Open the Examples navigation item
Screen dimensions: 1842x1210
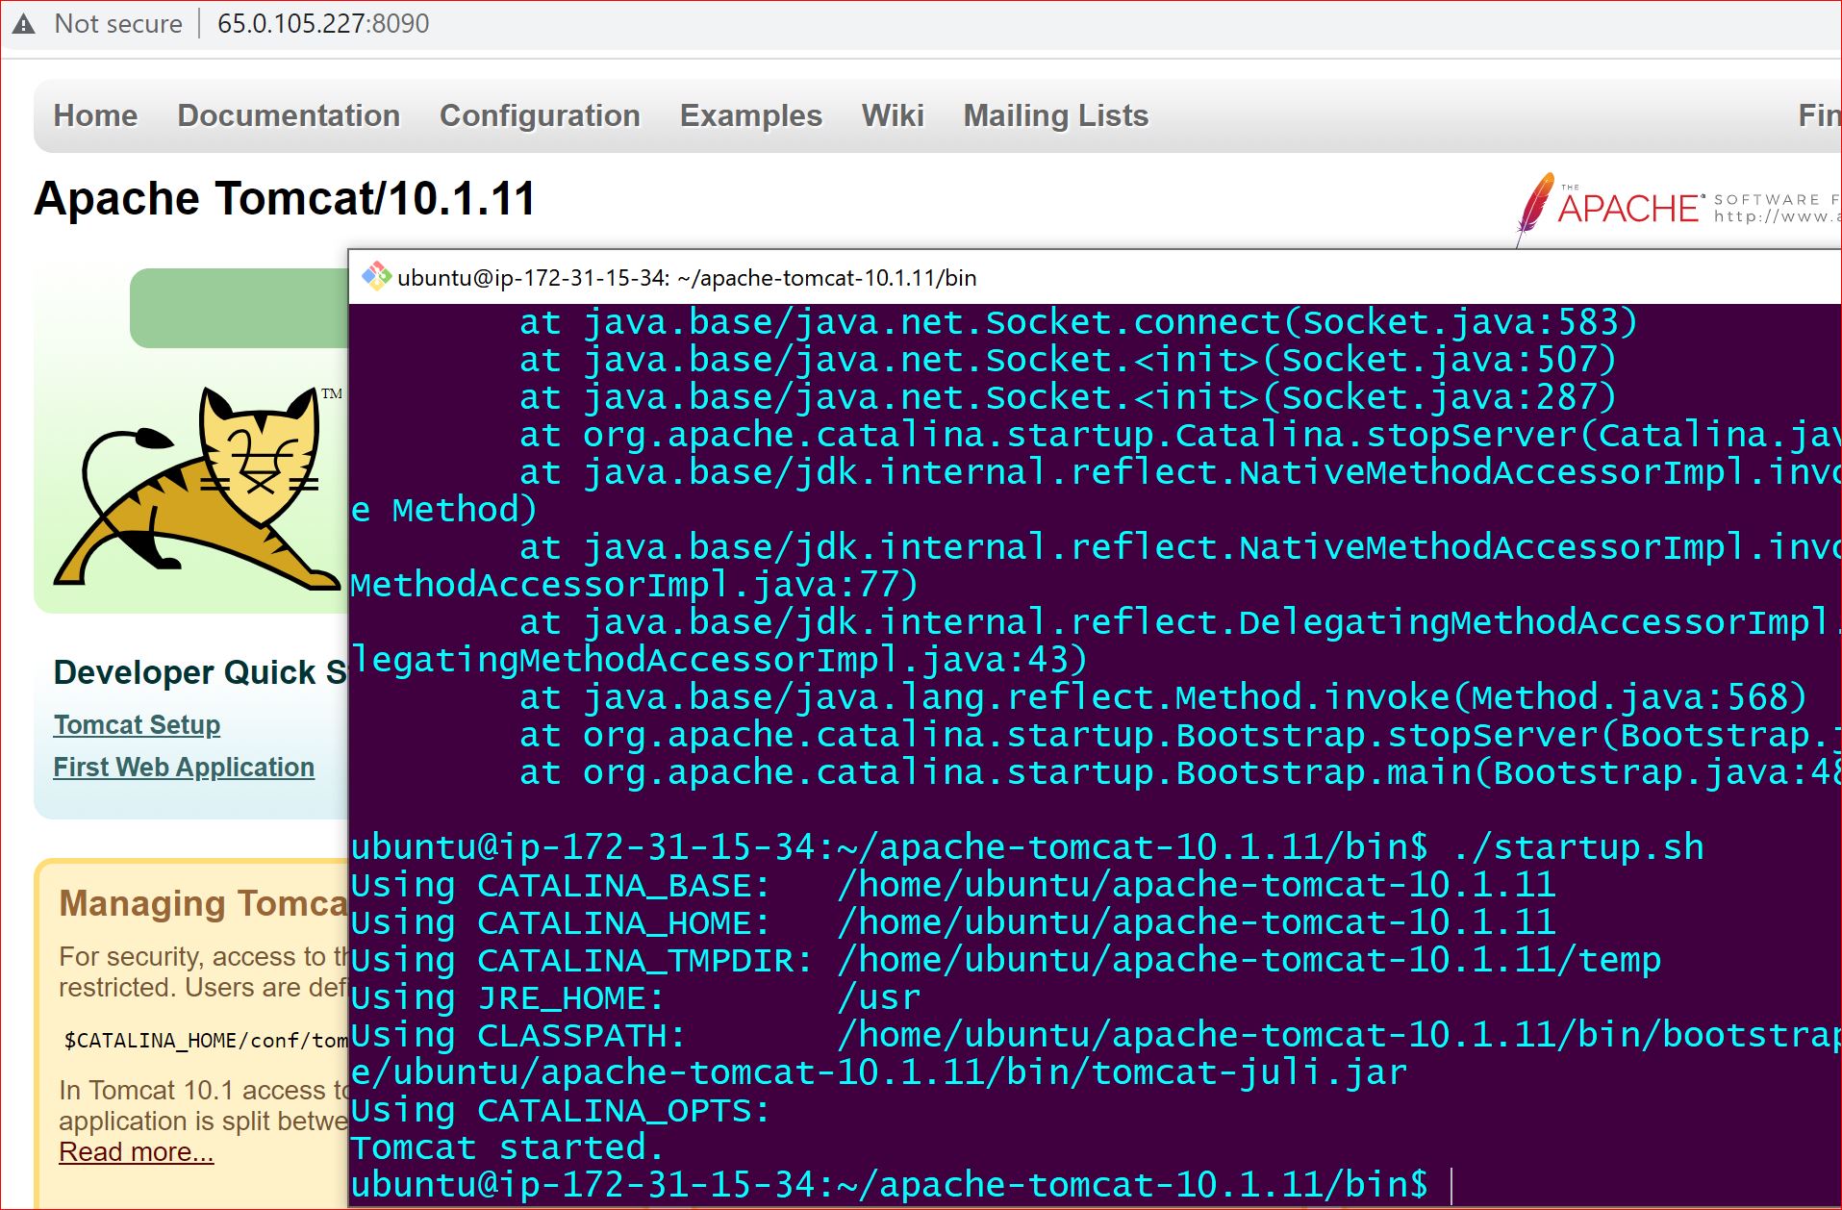pyautogui.click(x=750, y=115)
